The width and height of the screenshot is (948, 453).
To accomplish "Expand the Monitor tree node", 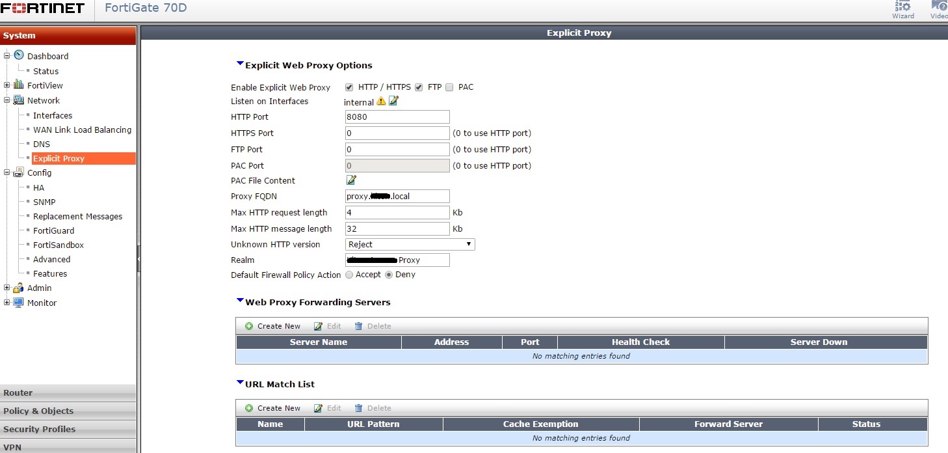I will click(x=7, y=303).
